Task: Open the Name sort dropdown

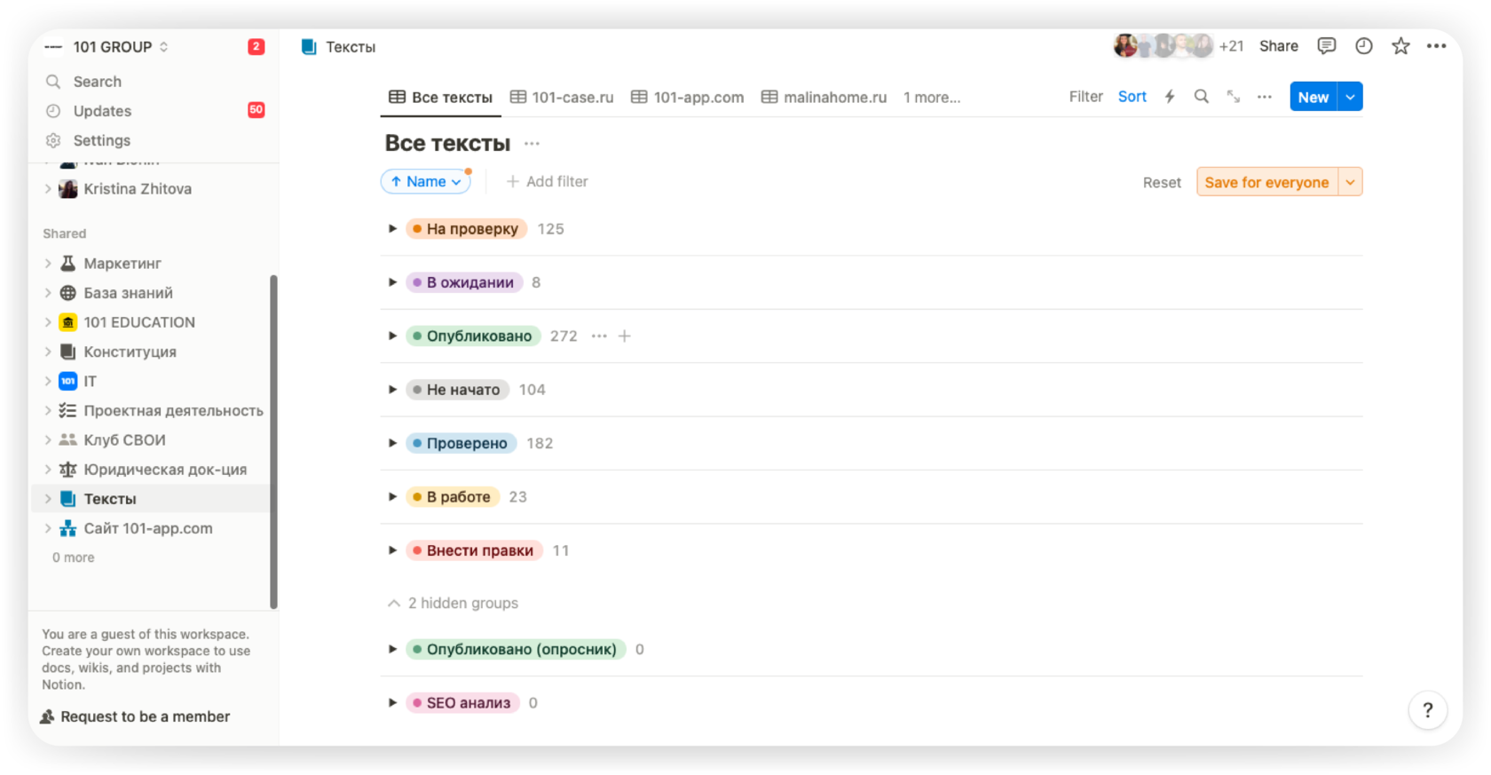Action: click(426, 182)
